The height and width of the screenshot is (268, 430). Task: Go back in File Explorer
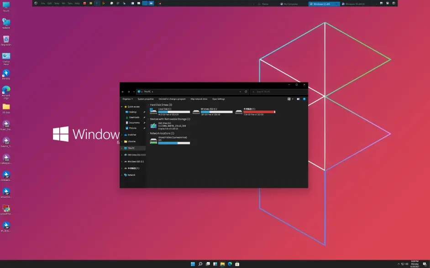[x=123, y=92]
